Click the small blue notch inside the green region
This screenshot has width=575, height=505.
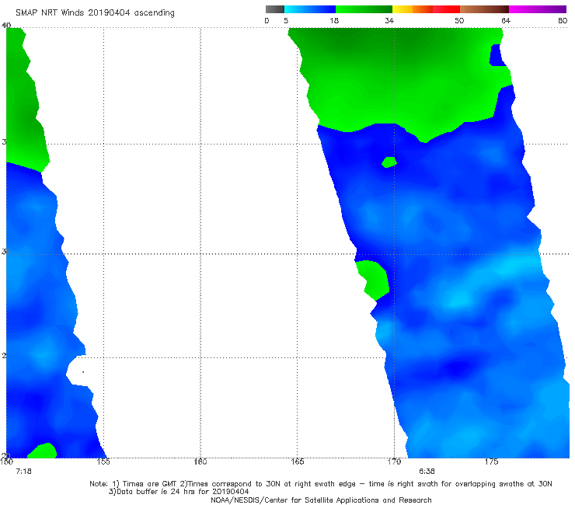click(497, 55)
